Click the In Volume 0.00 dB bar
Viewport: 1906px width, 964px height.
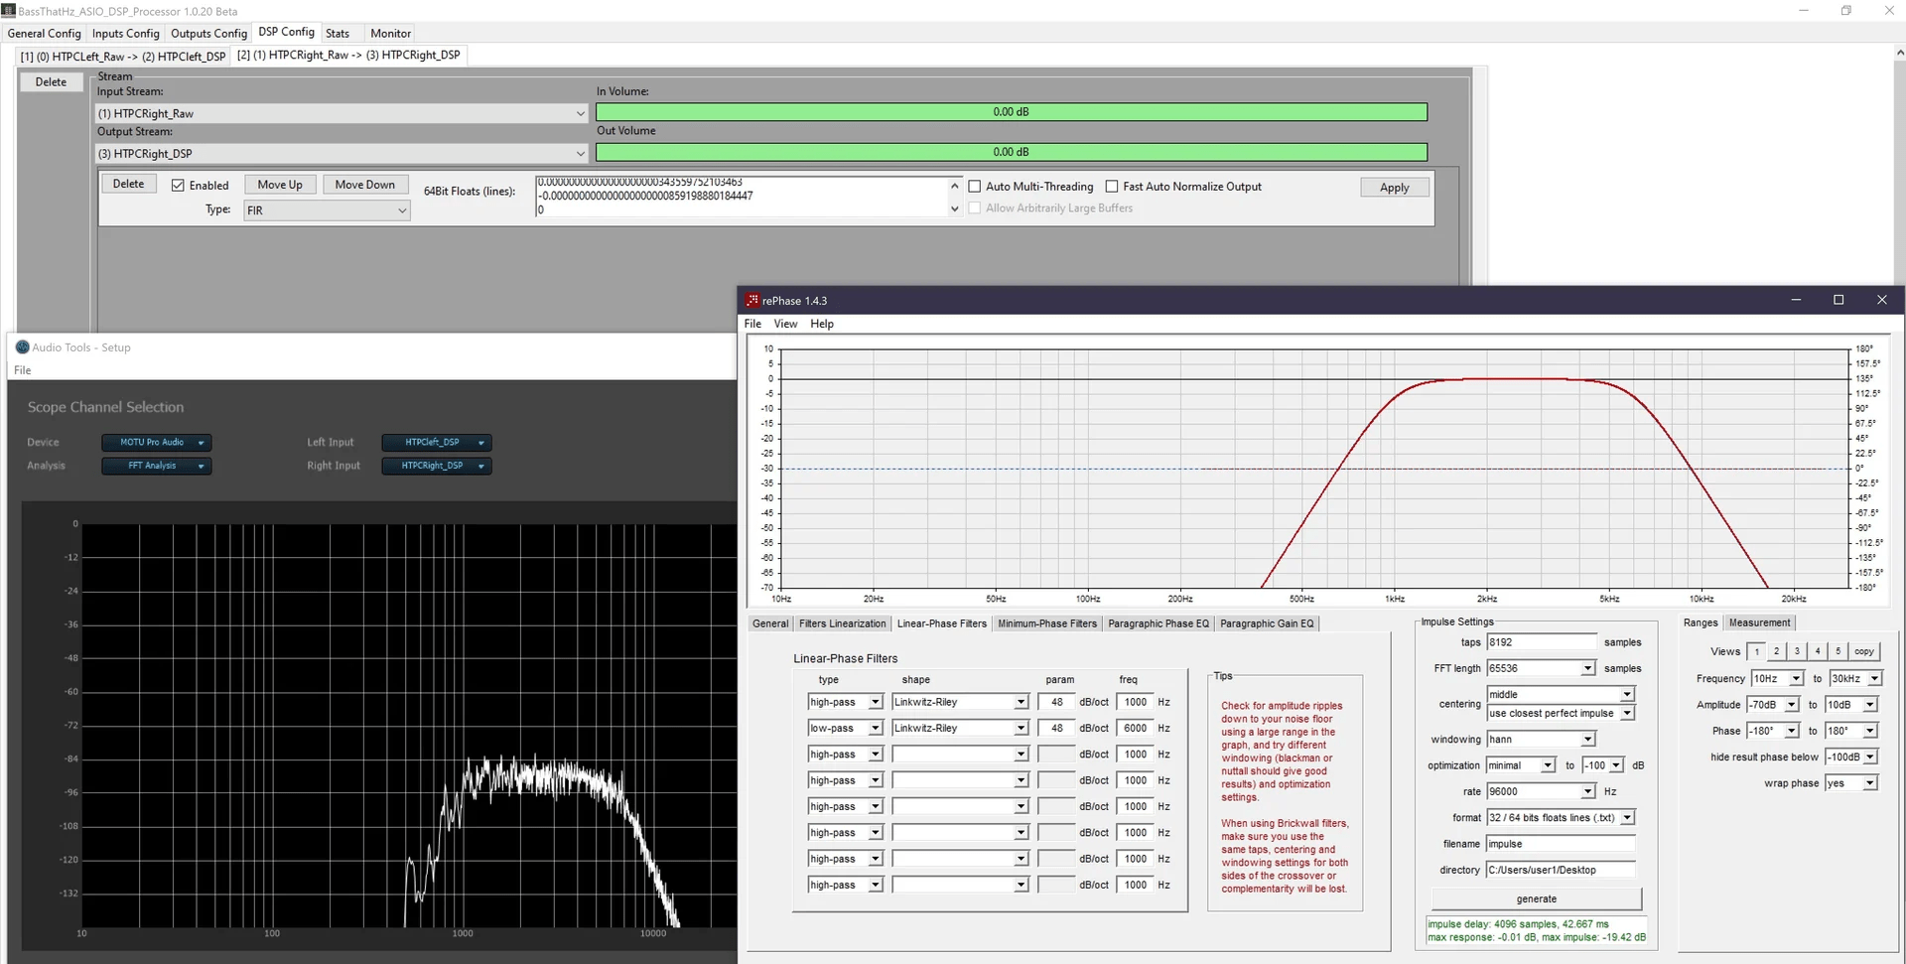coord(1011,112)
